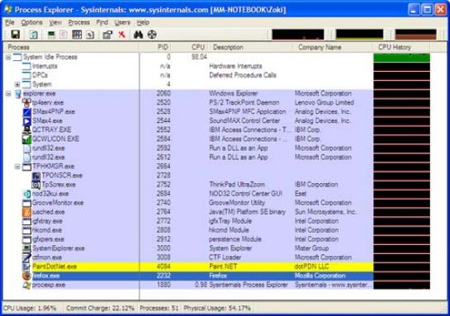Click the PaintDotNet.exe process icon
Screen dimensions: 450x316
click(26, 266)
